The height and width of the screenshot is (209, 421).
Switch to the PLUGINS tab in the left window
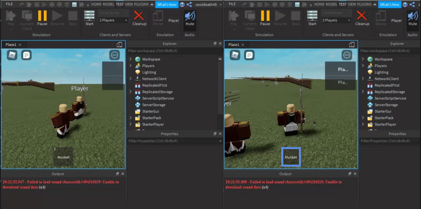(x=141, y=4)
